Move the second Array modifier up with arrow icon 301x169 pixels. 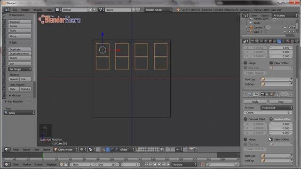pyautogui.click(x=282, y=94)
